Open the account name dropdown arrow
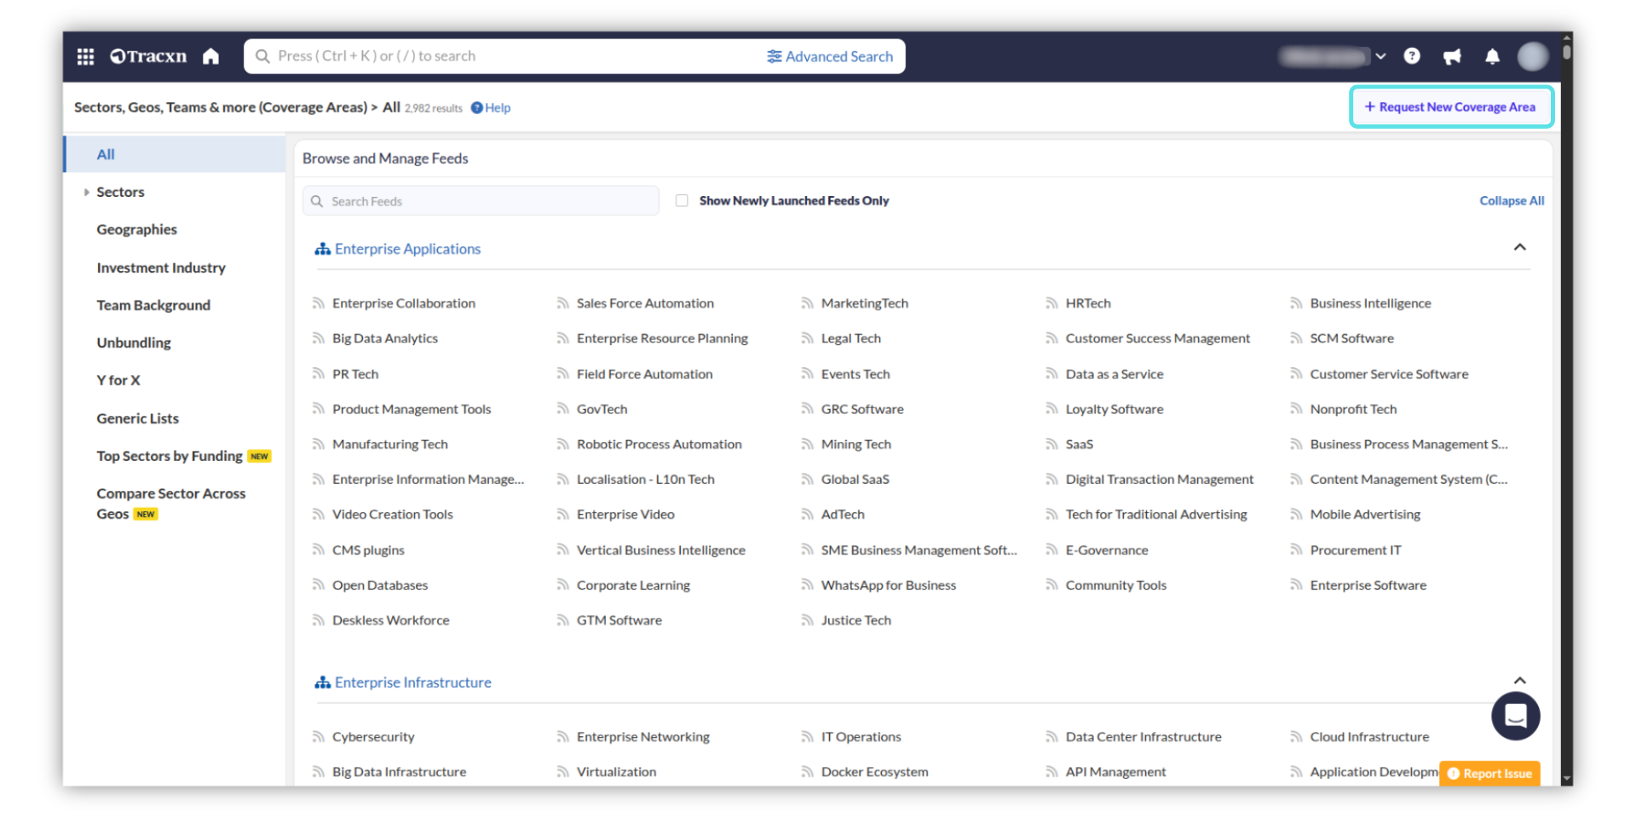Image resolution: width=1636 pixels, height=818 pixels. point(1380,56)
